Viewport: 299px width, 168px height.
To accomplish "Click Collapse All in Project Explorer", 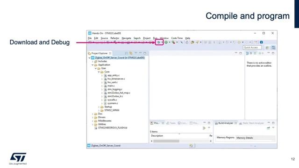I will (x=126, y=53).
